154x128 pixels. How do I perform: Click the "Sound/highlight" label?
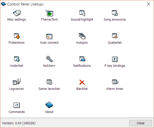pos(82,20)
